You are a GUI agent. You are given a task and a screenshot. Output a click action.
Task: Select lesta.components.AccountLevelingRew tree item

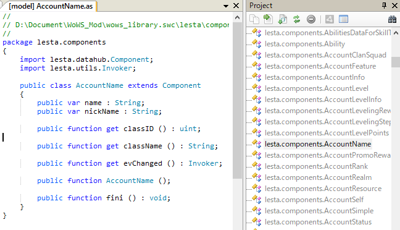328,111
